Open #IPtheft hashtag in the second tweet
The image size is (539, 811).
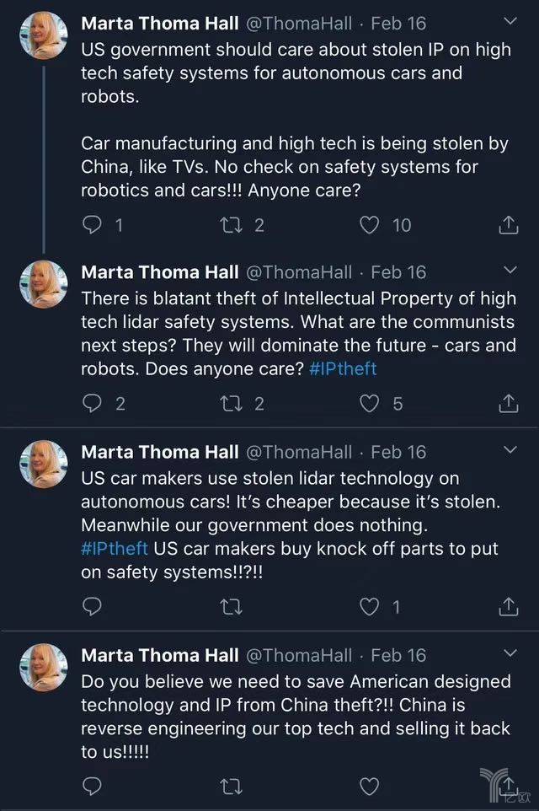click(342, 369)
